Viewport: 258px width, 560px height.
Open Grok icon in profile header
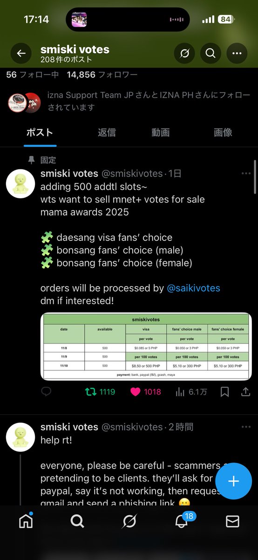coord(184,54)
